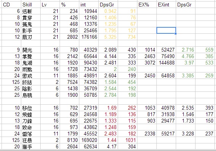
Task: Click the red value 2.483
Action: pyautogui.click(x=108, y=134)
